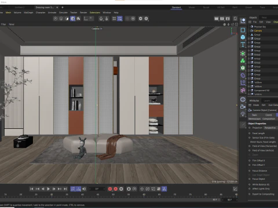Viewport: 278px width, 208px height.
Task: Select the highlighted model mode sphere icon
Action: 72,18
